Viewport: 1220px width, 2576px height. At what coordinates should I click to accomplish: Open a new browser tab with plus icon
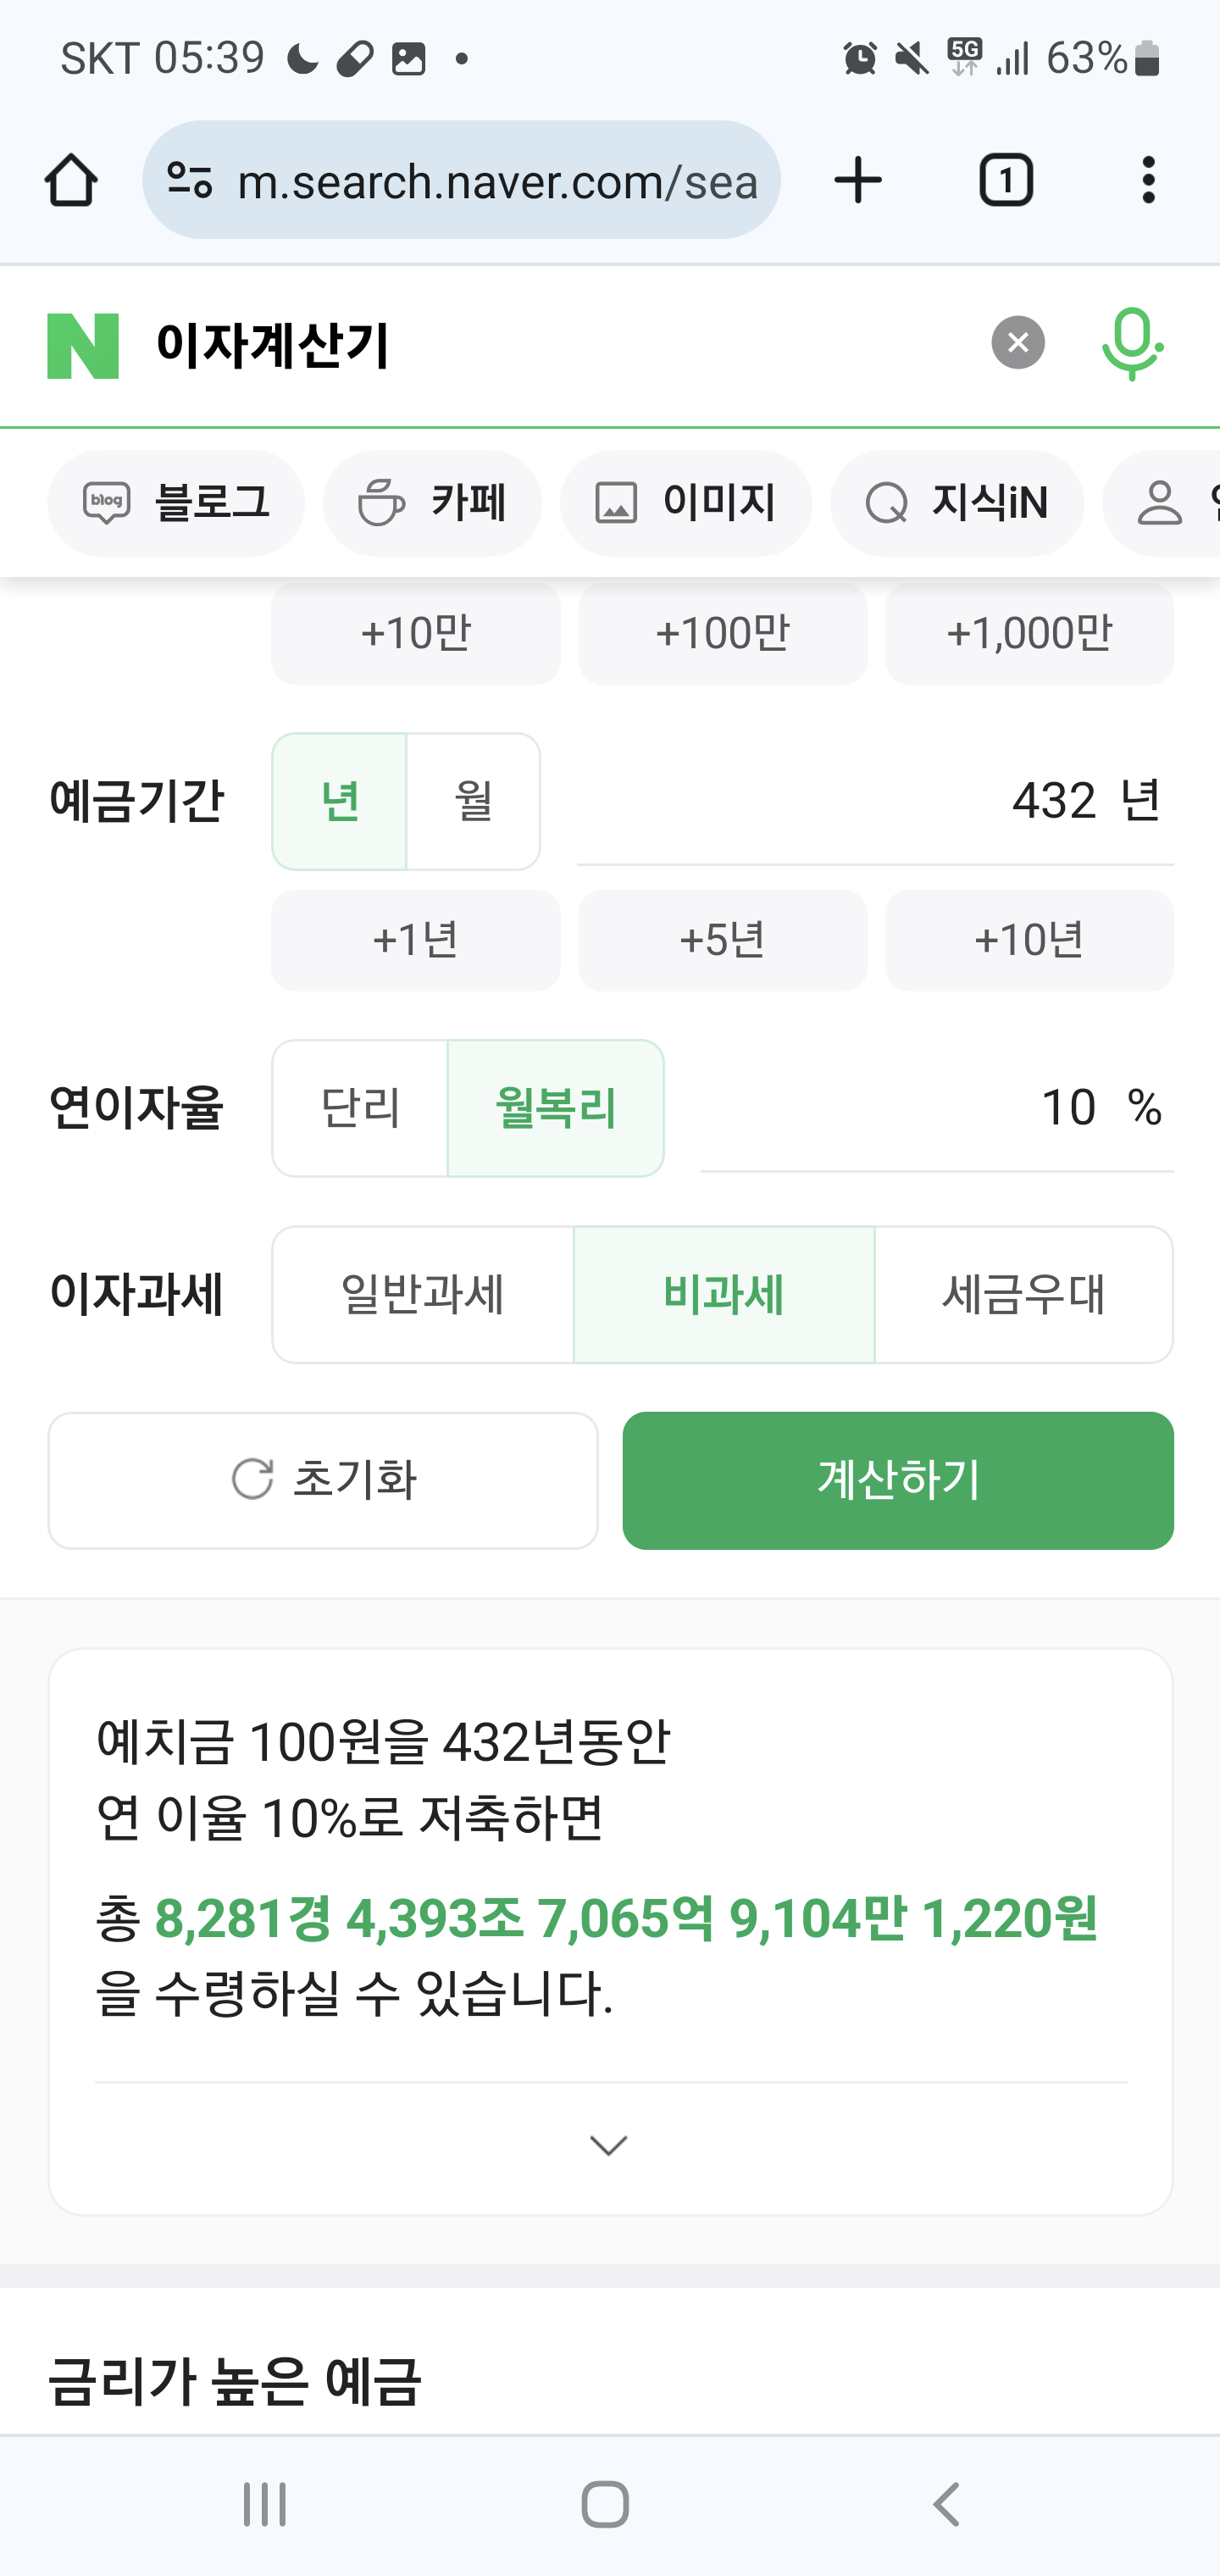857,181
